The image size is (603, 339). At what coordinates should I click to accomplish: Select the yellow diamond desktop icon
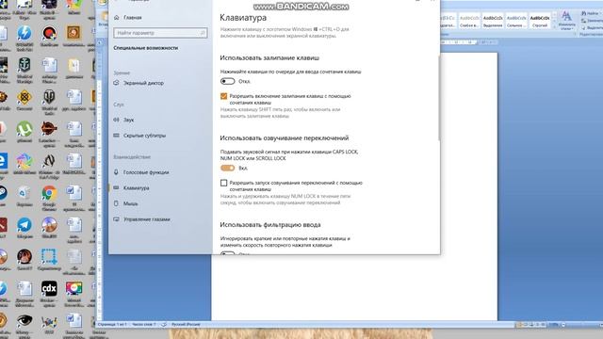(x=24, y=97)
